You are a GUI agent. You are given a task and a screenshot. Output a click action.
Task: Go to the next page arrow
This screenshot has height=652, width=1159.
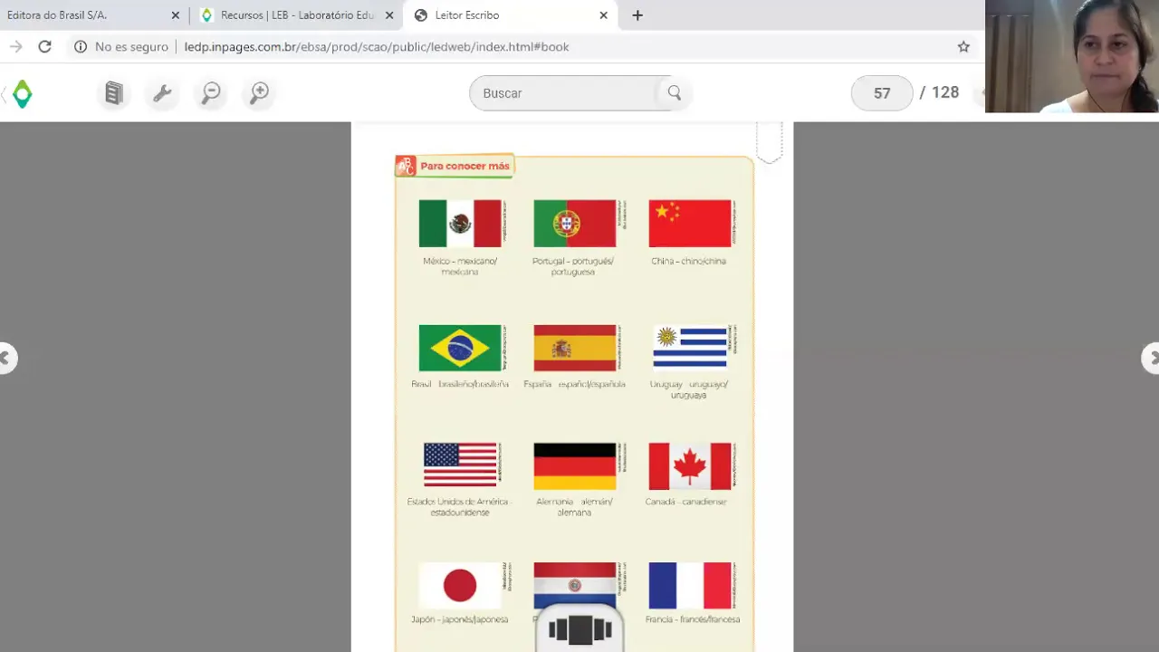(1151, 358)
